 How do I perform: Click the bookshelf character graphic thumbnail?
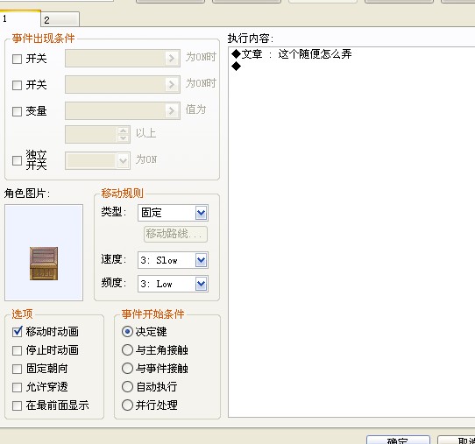point(44,264)
